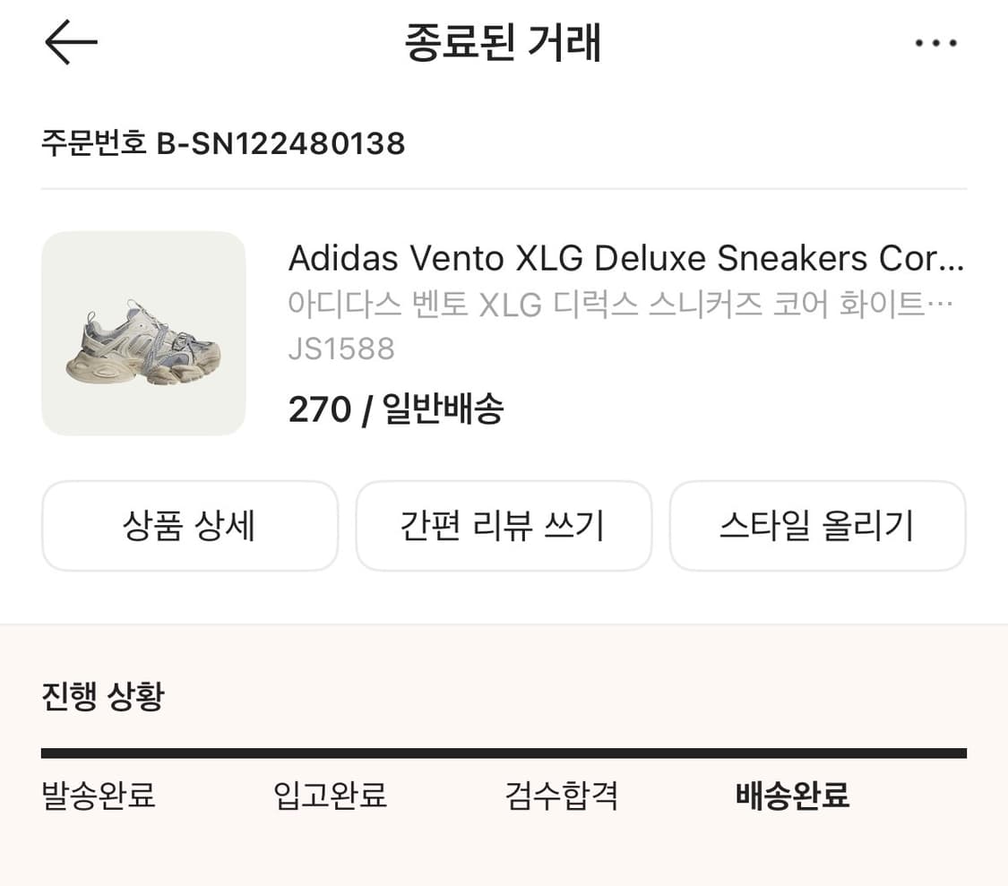Tap the 검수합격 status step

[x=562, y=795]
